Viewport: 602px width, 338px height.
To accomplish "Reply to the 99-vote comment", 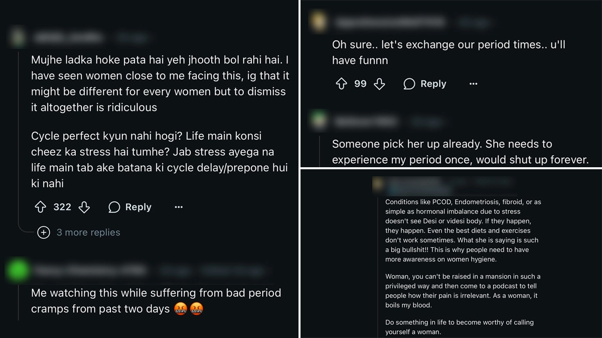I will [425, 84].
